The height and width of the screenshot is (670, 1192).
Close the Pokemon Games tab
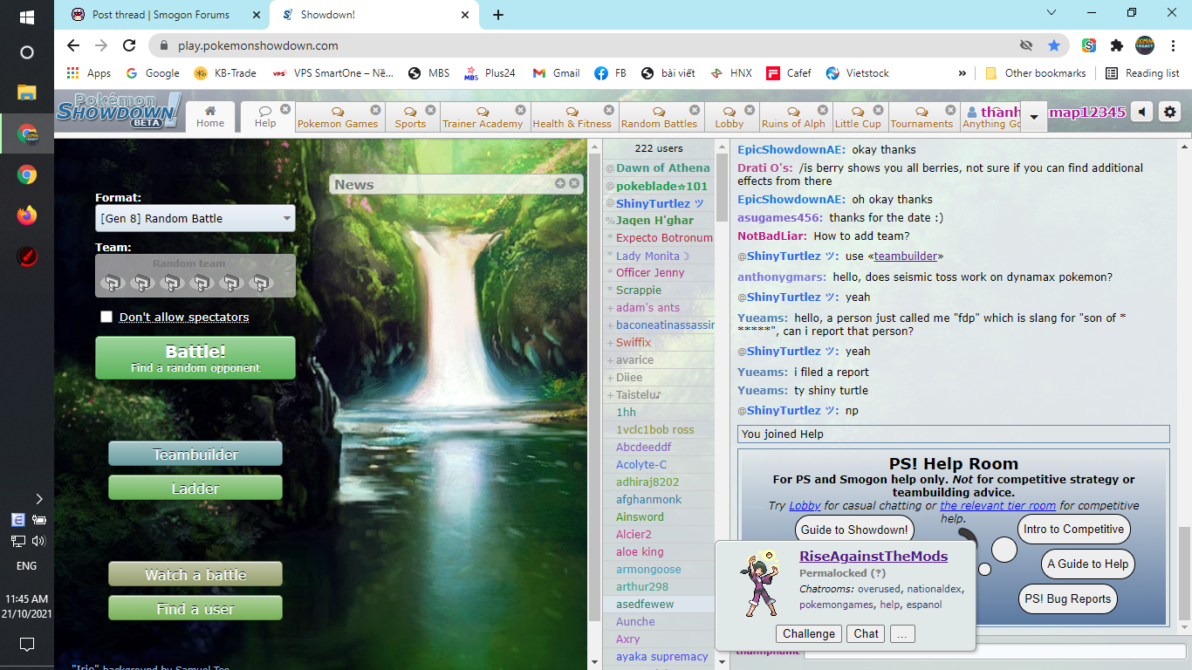pos(375,110)
